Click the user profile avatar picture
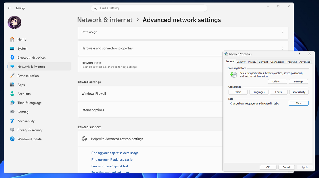Image resolution: width=319 pixels, height=178 pixels. (14, 22)
